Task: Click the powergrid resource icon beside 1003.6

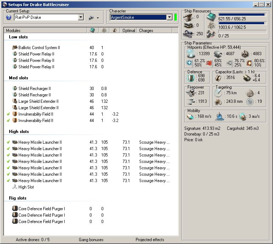Action: tap(211, 26)
